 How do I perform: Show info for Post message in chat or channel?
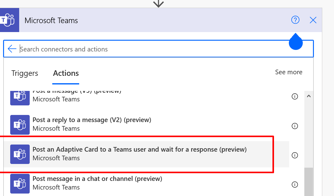tap(295, 185)
